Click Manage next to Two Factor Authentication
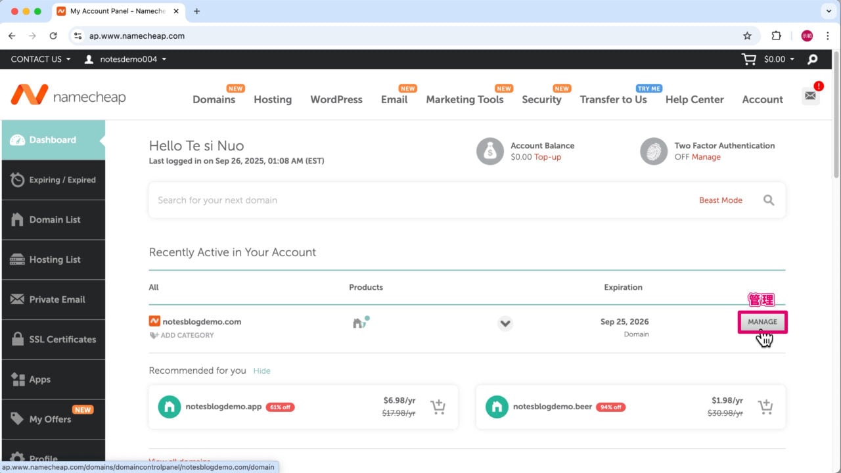 click(x=706, y=157)
